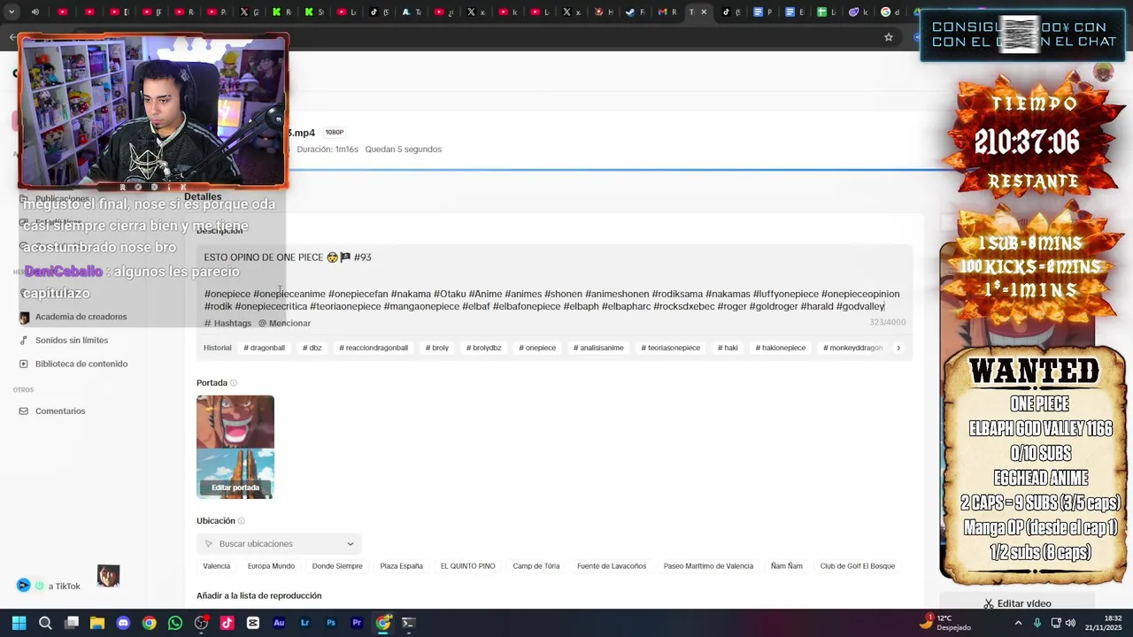
Task: Bookmark this page with the star icon
Action: coord(889,37)
